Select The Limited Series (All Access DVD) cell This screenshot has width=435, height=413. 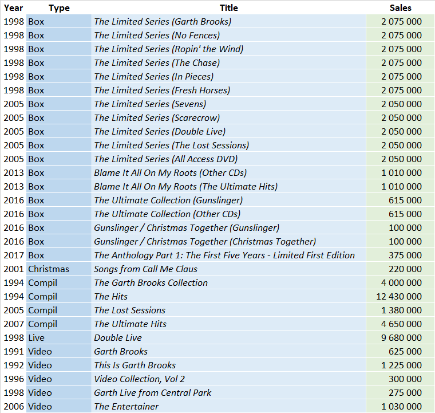[228, 159]
